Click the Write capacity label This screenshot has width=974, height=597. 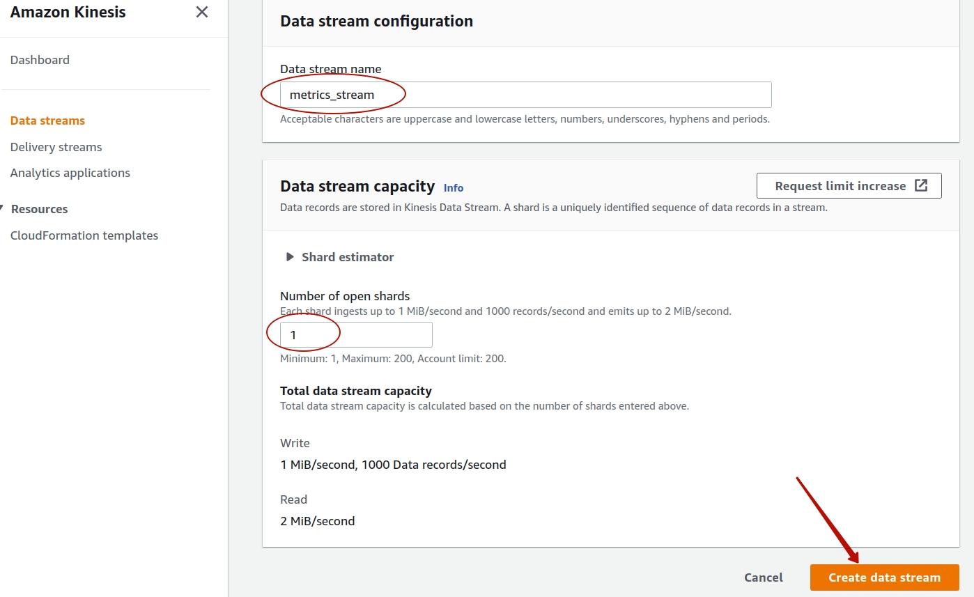pos(295,443)
